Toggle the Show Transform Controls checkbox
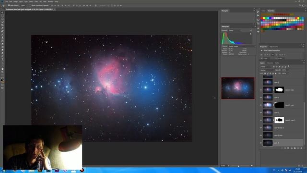The height and width of the screenshot is (173, 307). point(30,6)
